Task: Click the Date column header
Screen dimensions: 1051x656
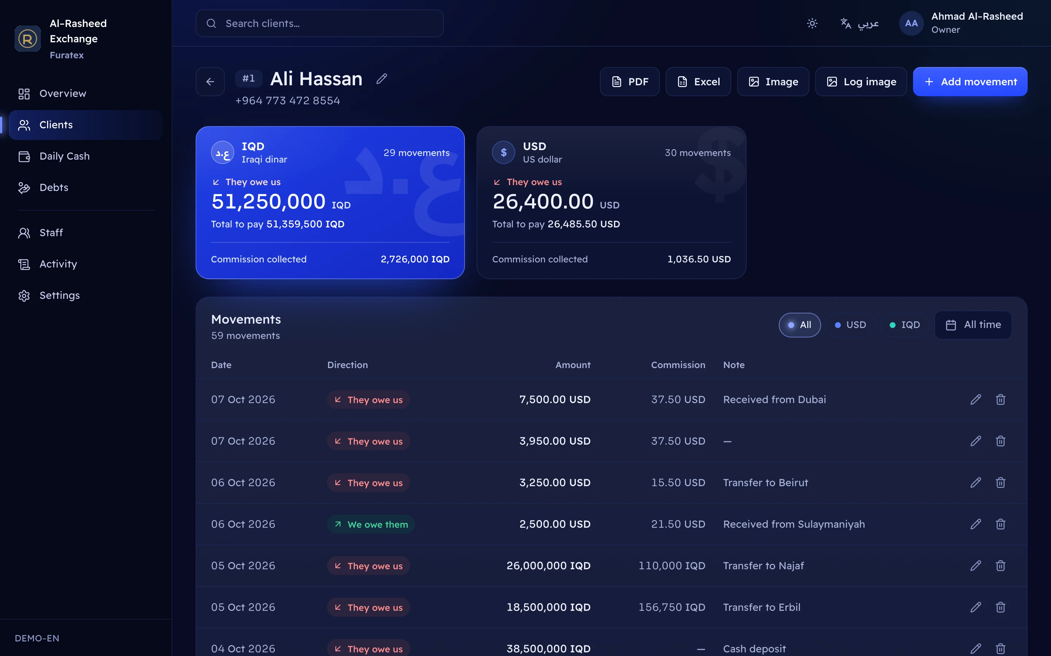Action: click(221, 365)
